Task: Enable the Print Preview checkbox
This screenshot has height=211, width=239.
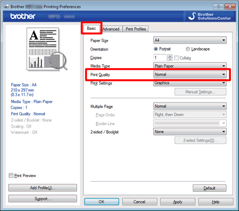Action: pyautogui.click(x=11, y=175)
